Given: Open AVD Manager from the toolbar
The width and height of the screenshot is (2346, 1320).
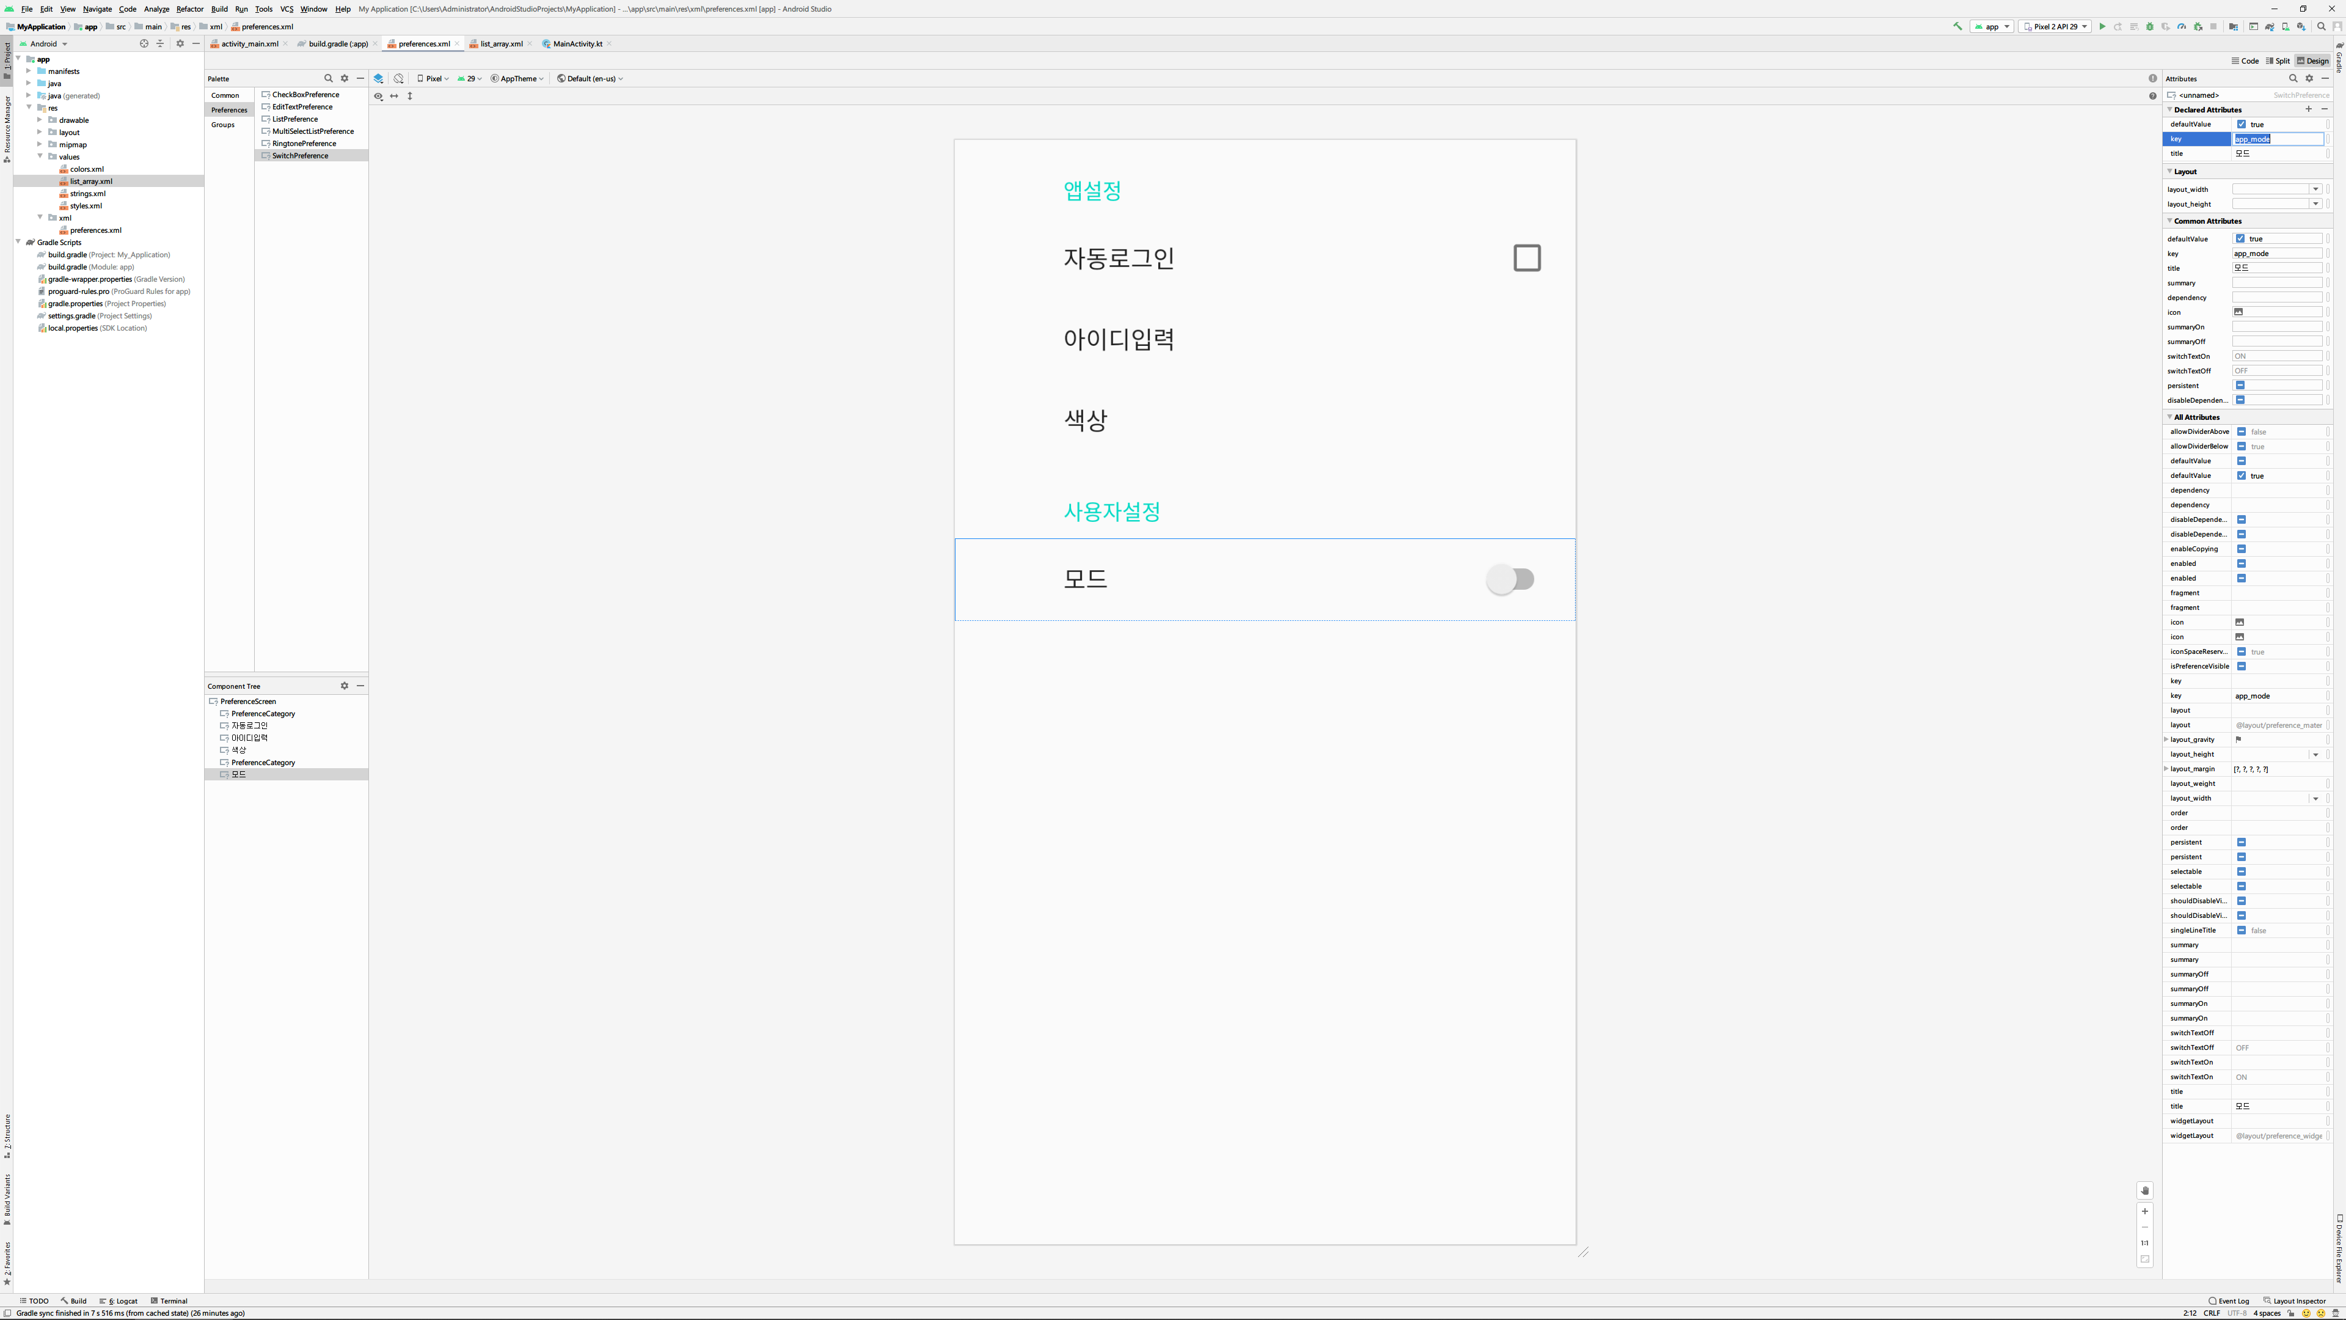Looking at the screenshot, I should pos(2285,26).
